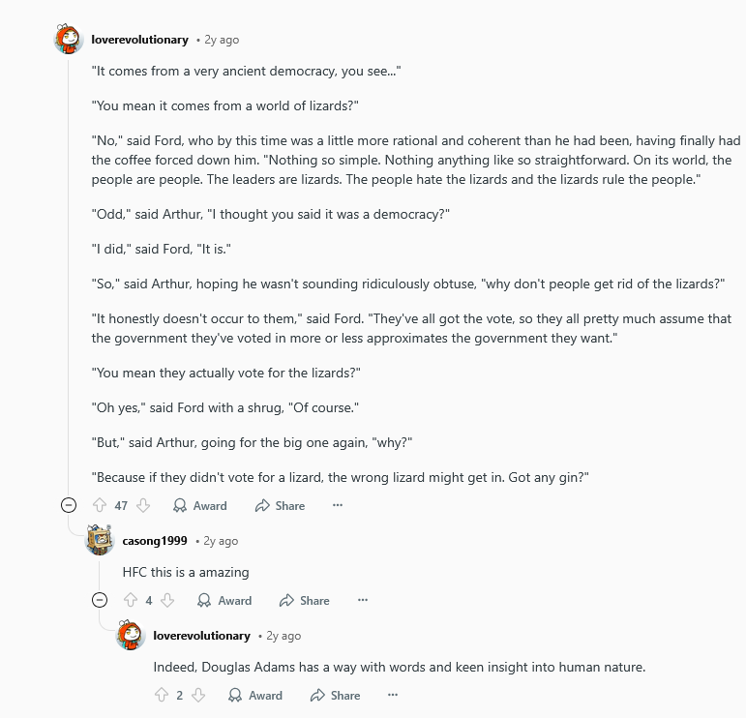Award casong1999's comment
The image size is (746, 718).
224,600
